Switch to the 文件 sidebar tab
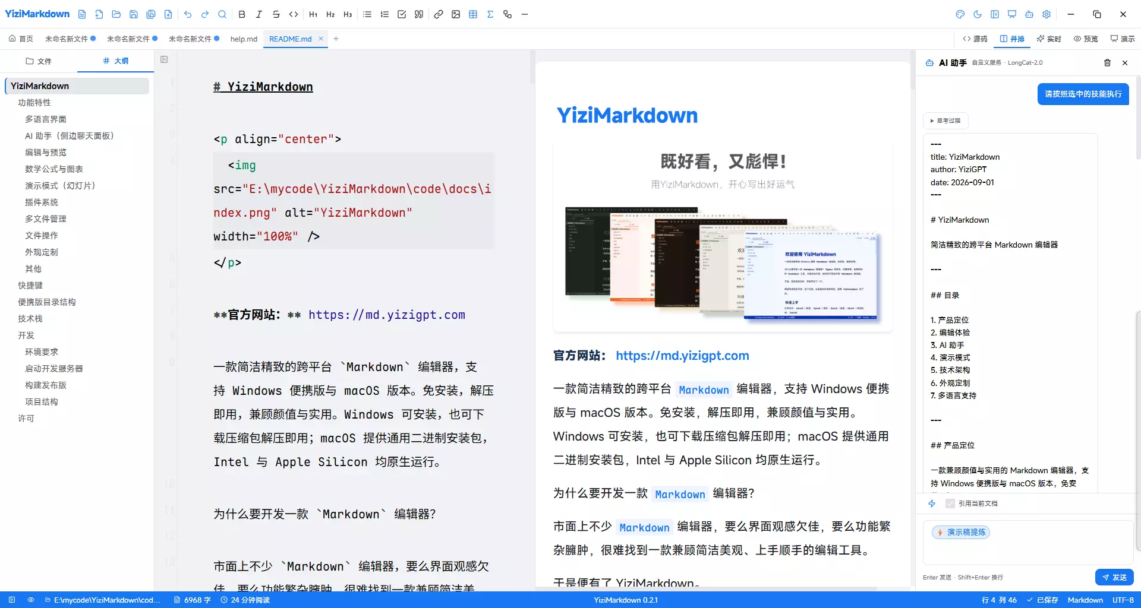1141x608 pixels. (x=39, y=61)
